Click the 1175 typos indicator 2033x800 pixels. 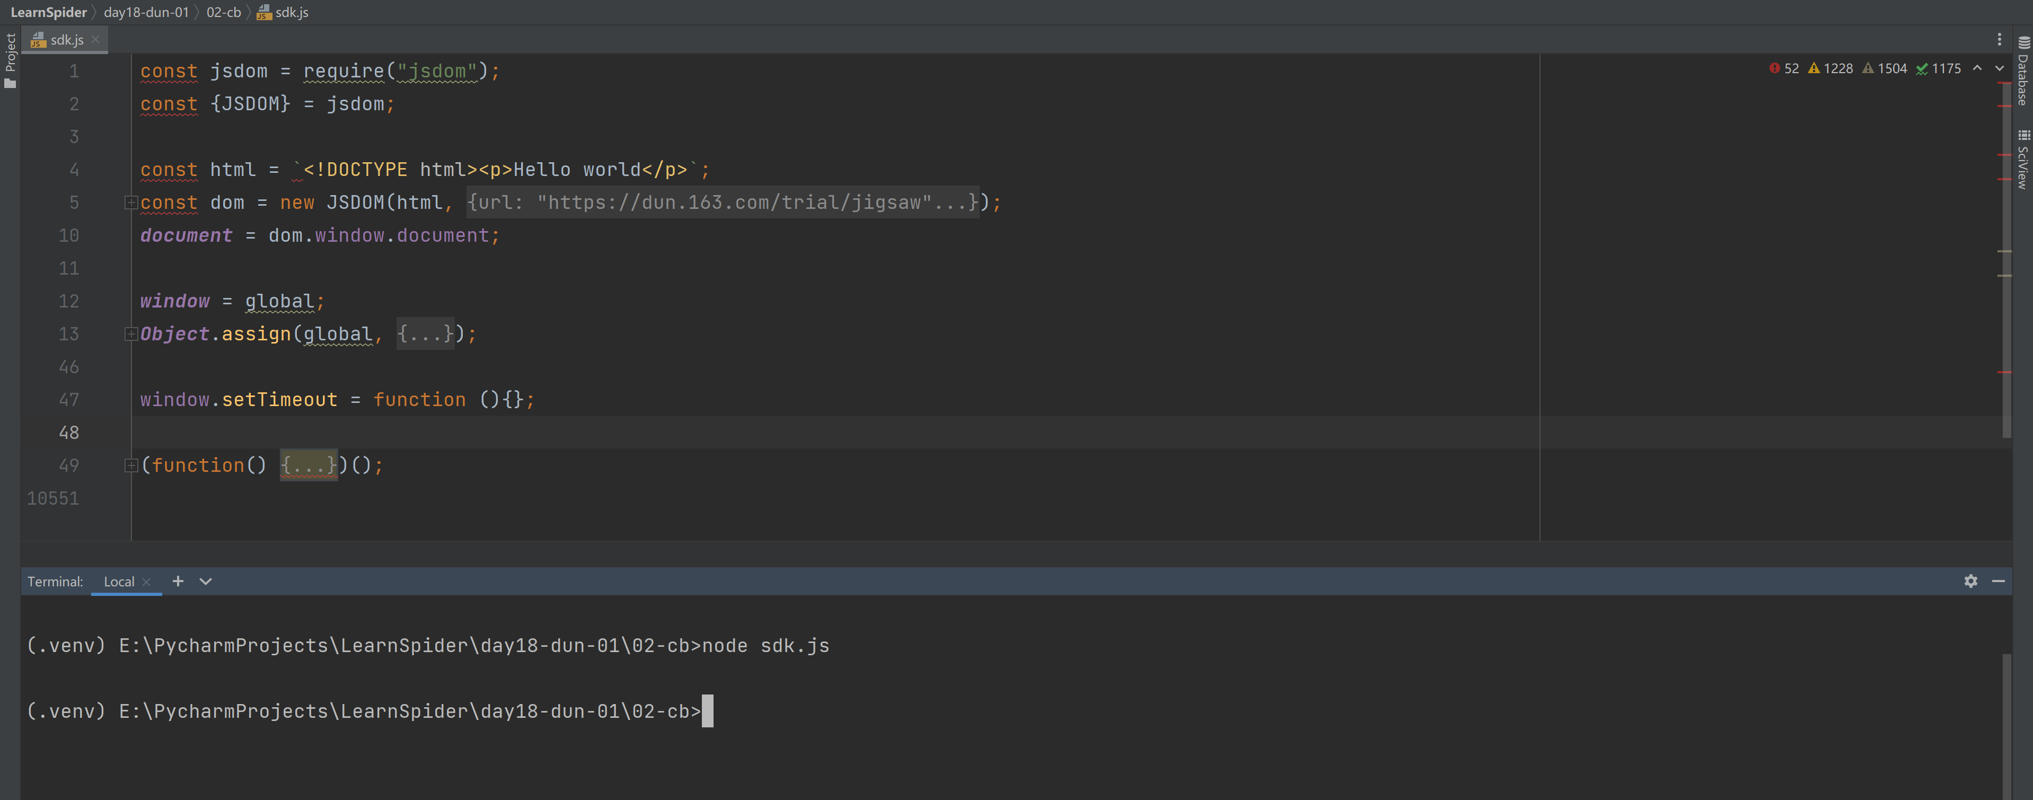point(1938,68)
